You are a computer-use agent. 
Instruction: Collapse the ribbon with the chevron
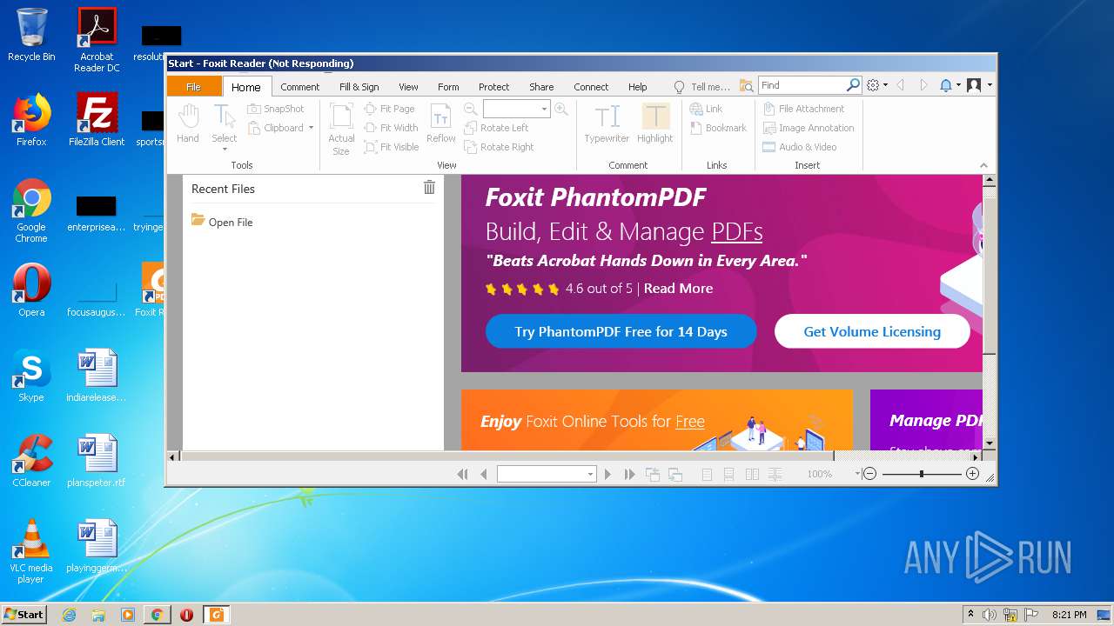pos(984,165)
